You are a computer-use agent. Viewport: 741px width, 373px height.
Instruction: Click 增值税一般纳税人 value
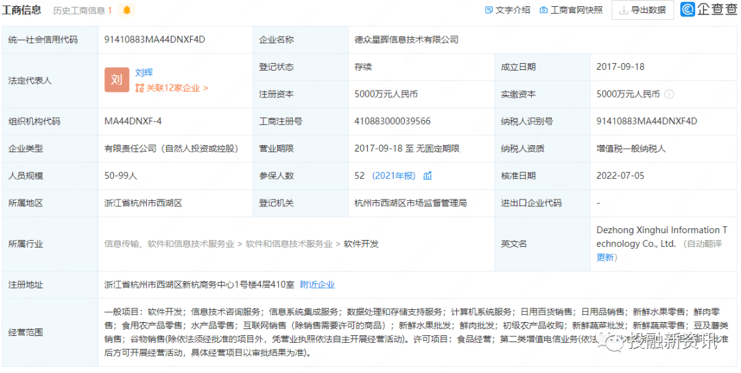tap(631, 149)
